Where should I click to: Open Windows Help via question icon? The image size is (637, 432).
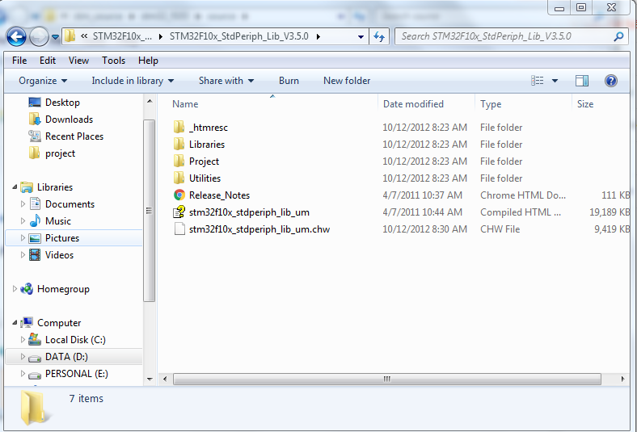coord(610,81)
